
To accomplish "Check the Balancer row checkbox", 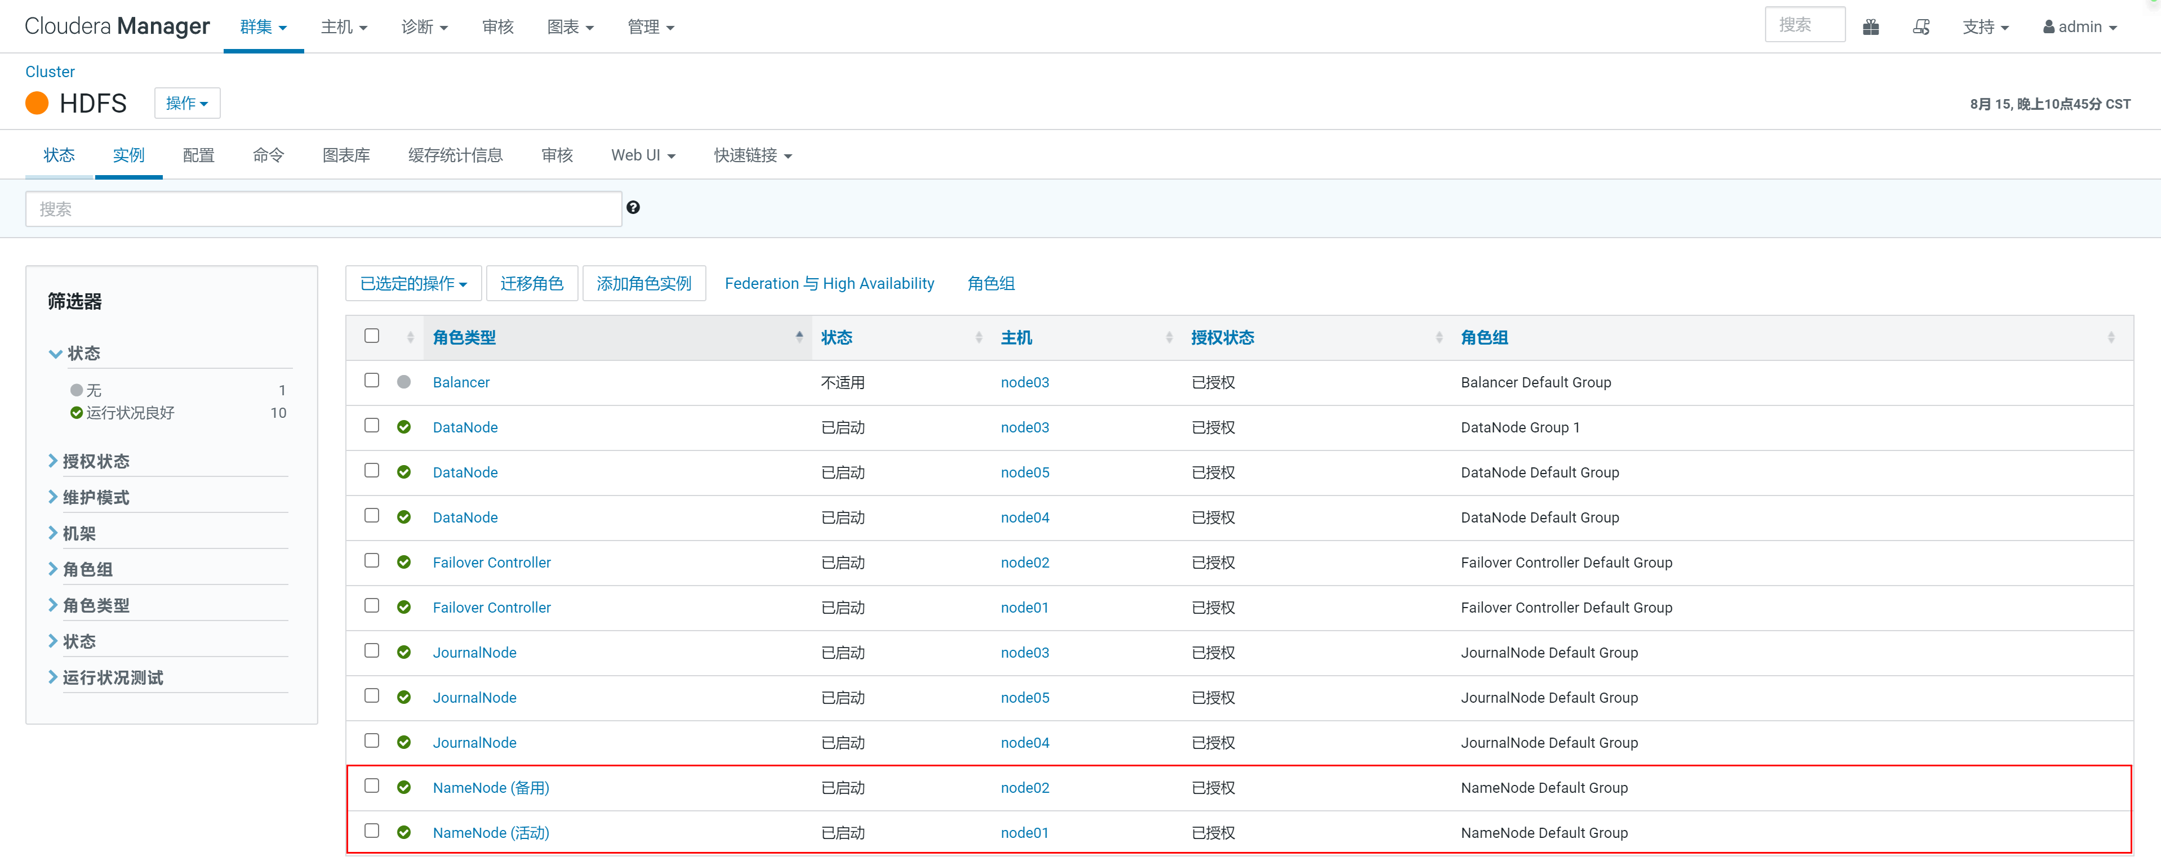I will click(x=372, y=380).
